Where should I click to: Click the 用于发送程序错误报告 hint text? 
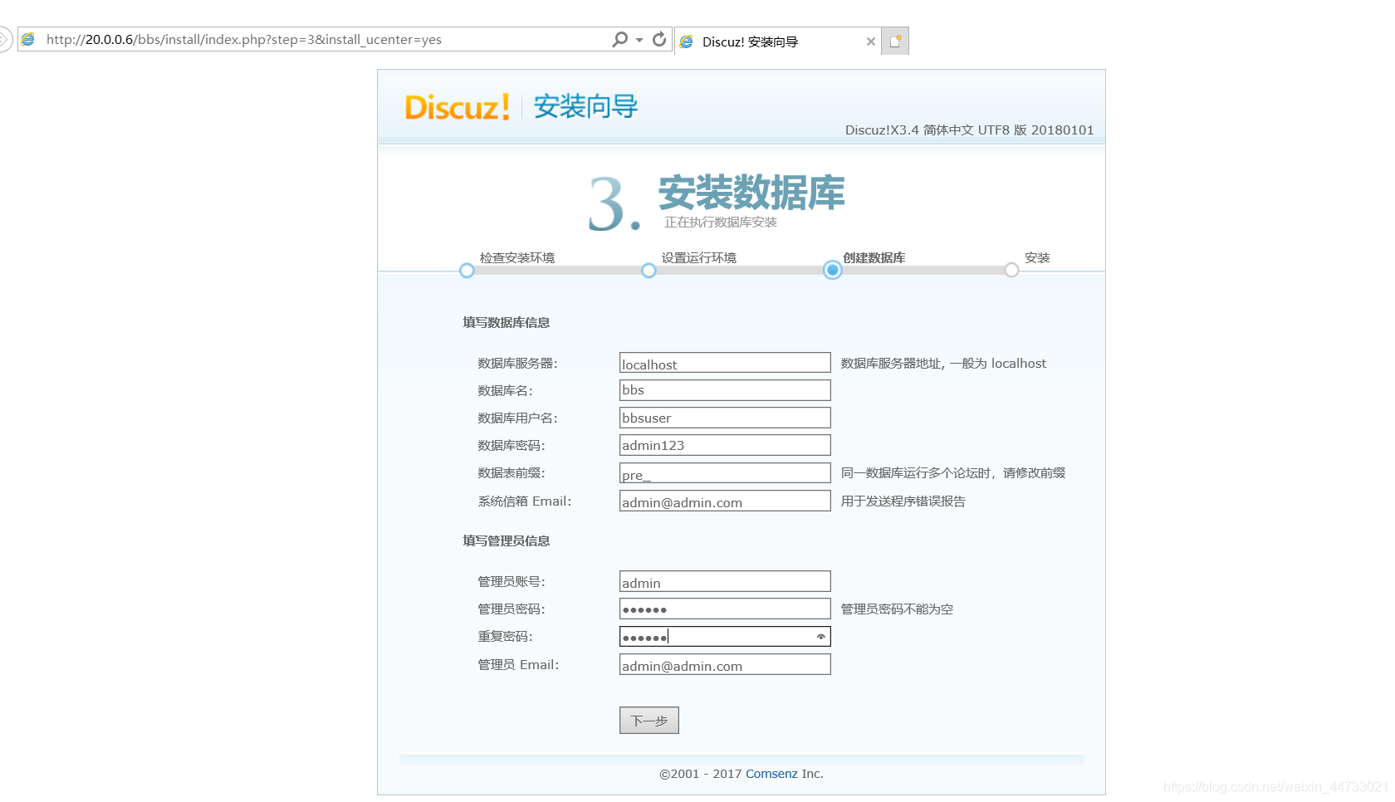pyautogui.click(x=903, y=501)
